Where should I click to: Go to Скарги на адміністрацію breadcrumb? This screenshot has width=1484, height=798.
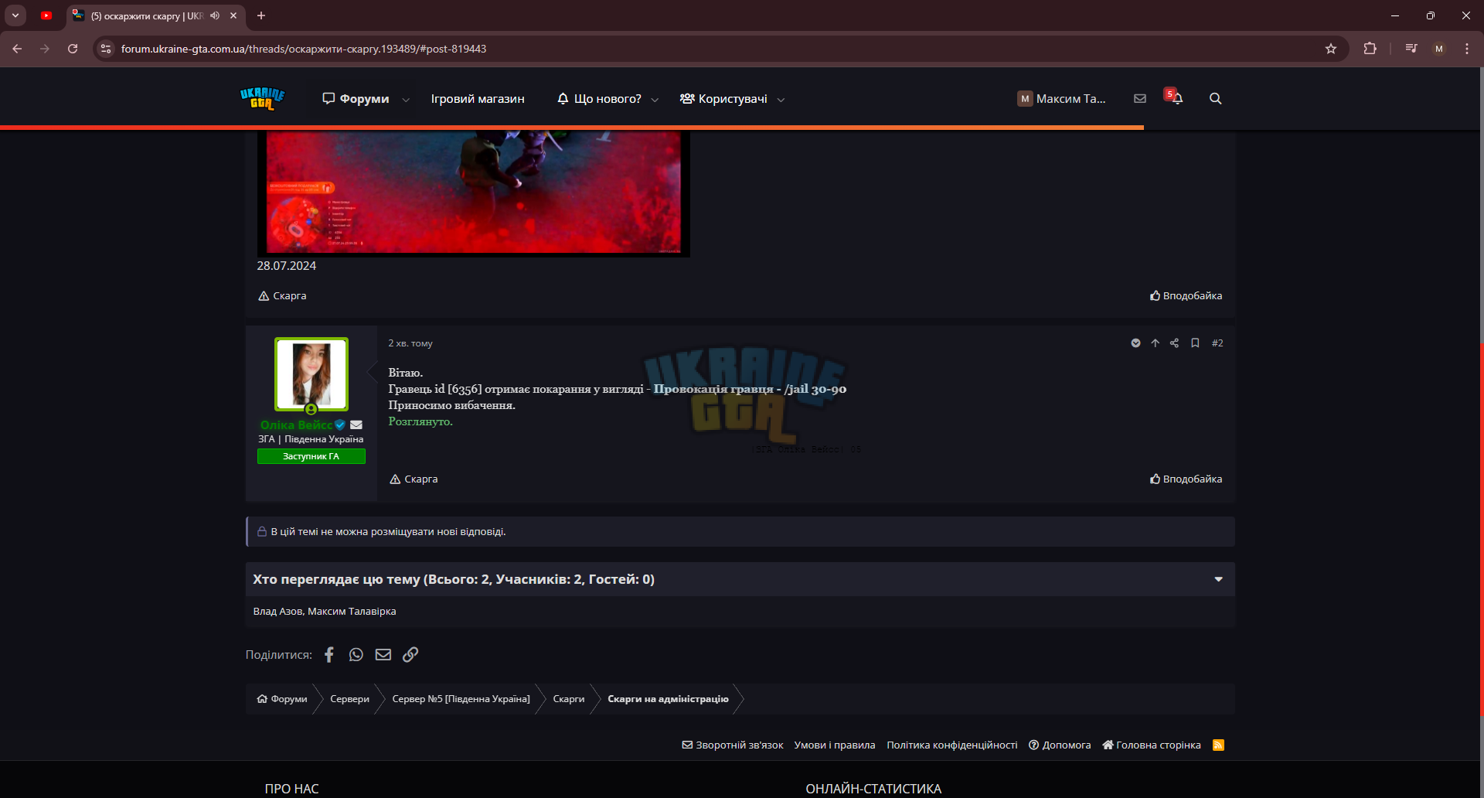[x=668, y=699]
